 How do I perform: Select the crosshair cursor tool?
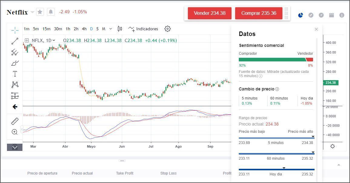point(14,30)
